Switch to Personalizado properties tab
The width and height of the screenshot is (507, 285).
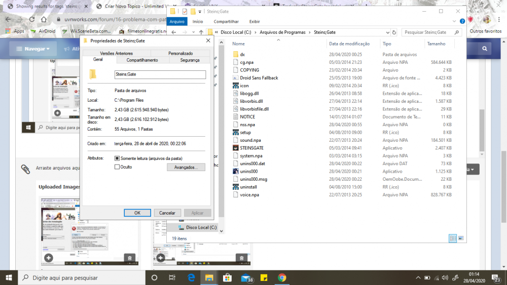point(180,53)
